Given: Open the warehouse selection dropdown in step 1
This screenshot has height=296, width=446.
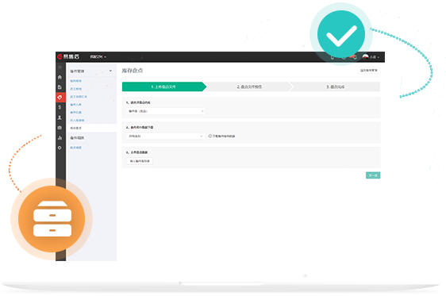Looking at the screenshot, I should [x=166, y=111].
